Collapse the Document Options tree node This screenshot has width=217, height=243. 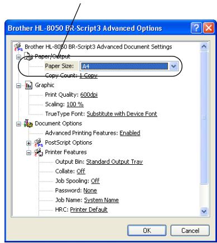click(18, 124)
